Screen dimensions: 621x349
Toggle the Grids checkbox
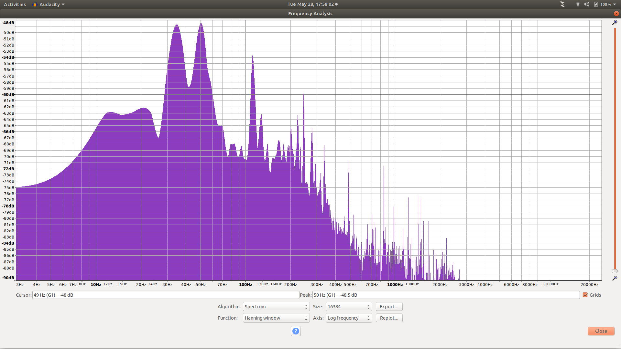[585, 295]
